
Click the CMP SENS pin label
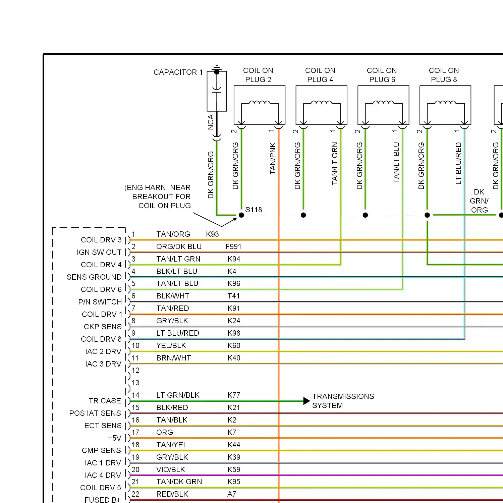101,450
